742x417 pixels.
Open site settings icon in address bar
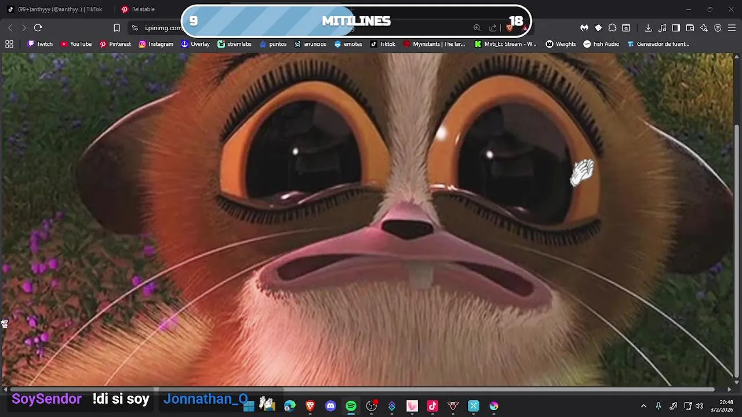point(134,28)
